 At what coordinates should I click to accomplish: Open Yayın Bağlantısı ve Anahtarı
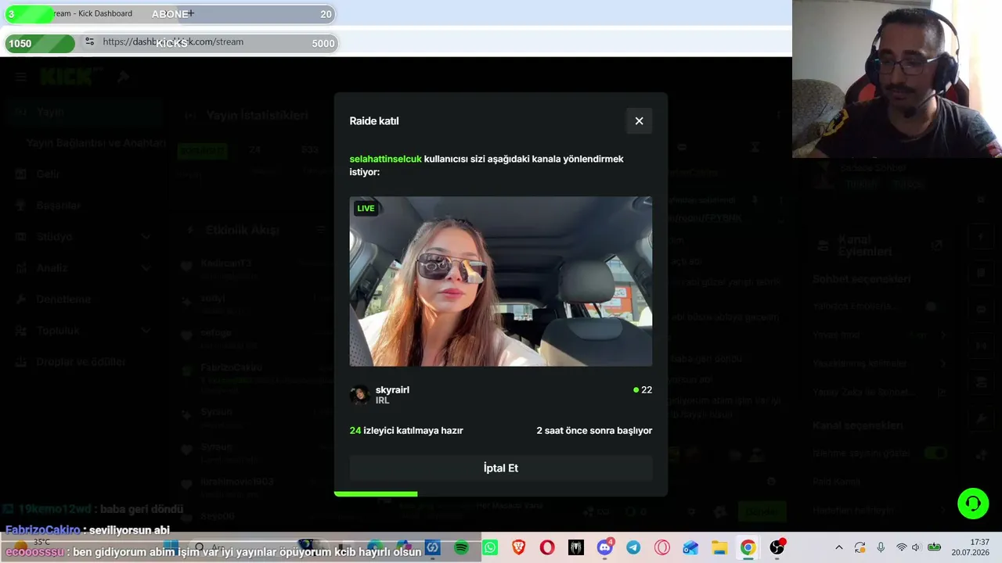pos(96,143)
